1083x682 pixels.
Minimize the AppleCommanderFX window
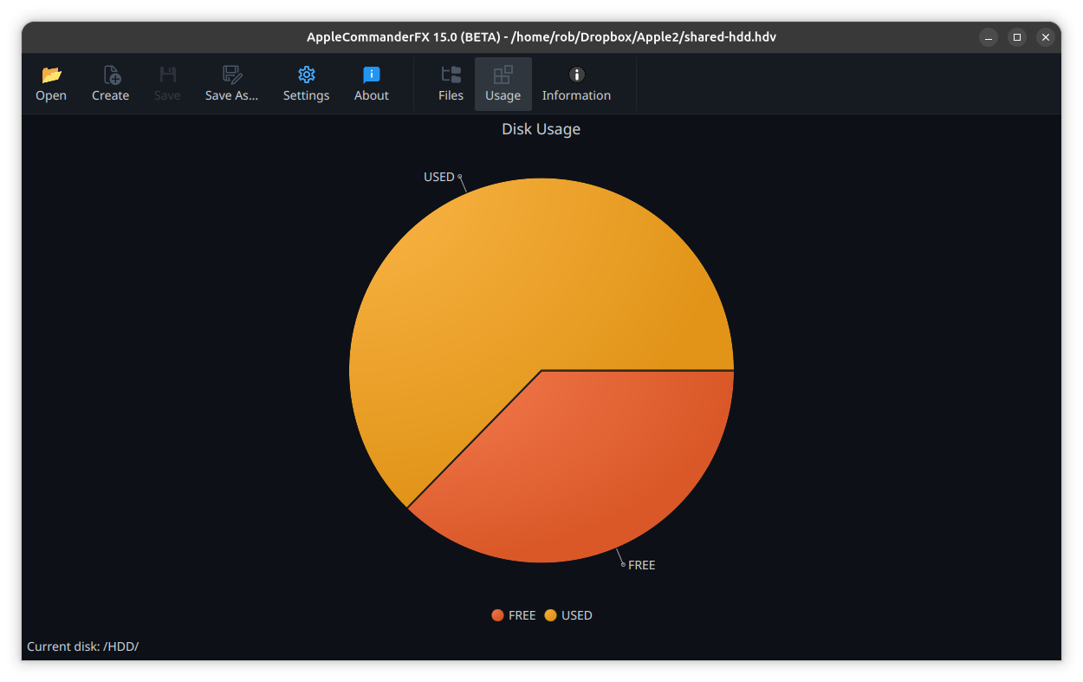(989, 37)
